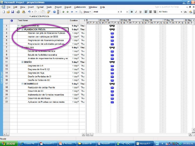Screen dimensions: 195x146
Task: Click the Paste clipboard icon
Action: tap(24, 12)
